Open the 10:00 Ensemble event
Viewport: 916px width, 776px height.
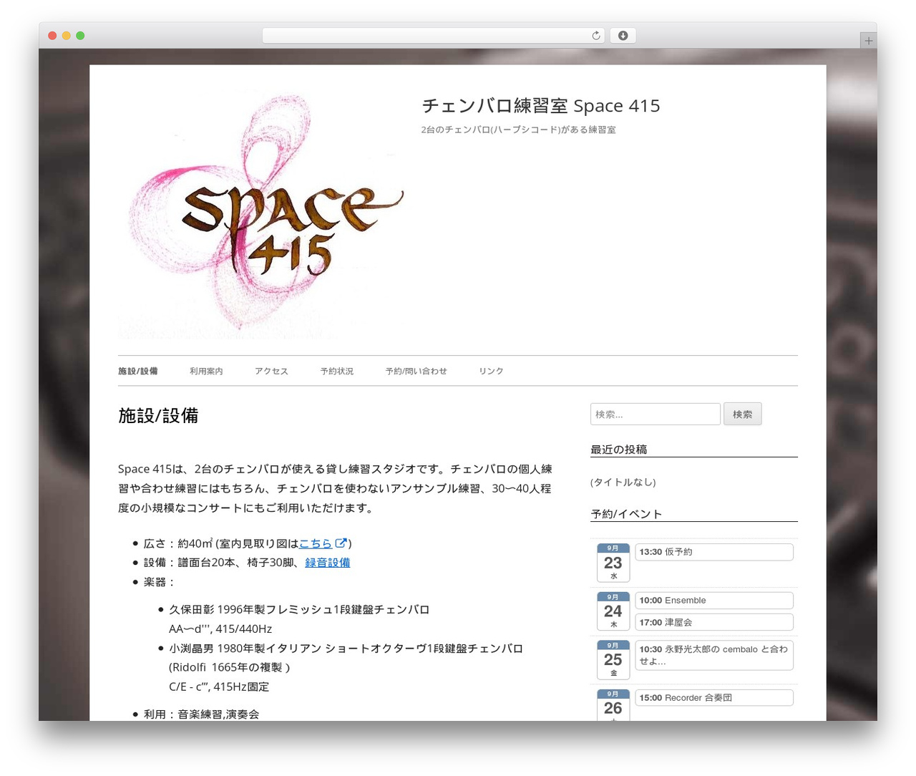(x=714, y=601)
